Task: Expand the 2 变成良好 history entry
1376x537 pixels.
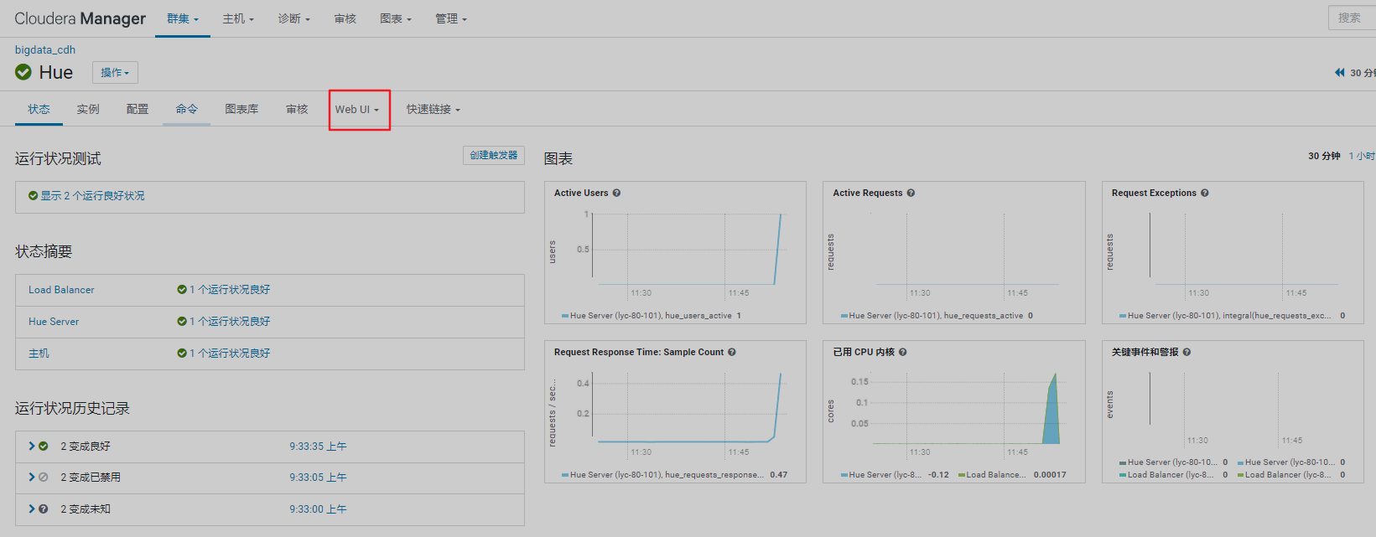Action: 32,447
